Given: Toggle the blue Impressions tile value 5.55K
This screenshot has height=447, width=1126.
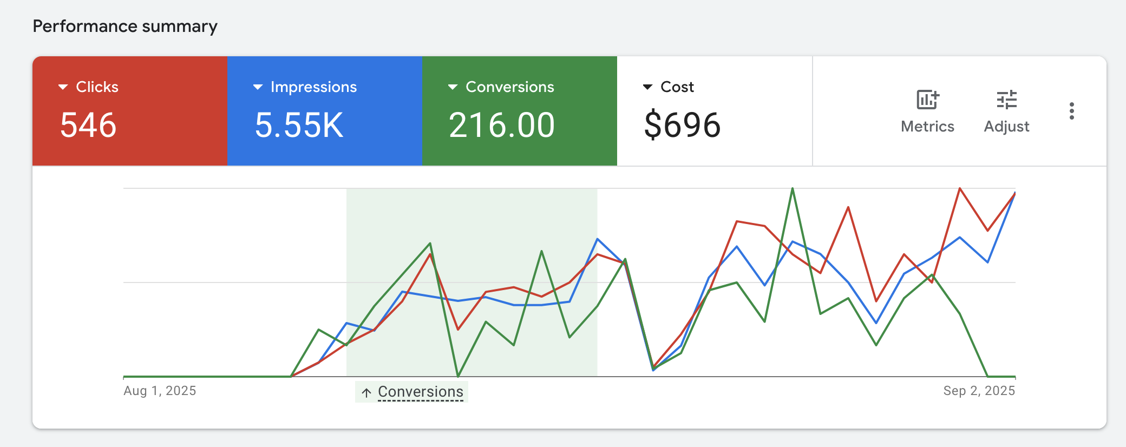Looking at the screenshot, I should (x=299, y=125).
